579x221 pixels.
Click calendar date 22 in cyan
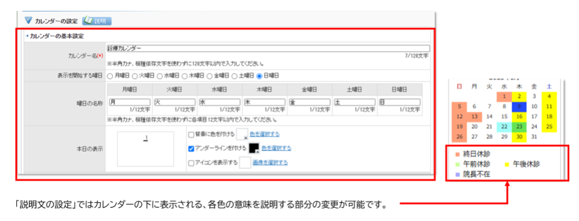click(504, 127)
